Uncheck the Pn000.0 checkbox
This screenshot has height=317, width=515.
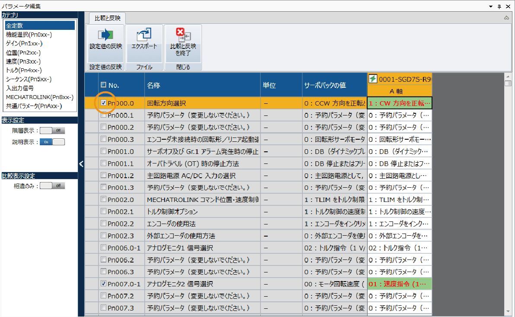coord(103,103)
